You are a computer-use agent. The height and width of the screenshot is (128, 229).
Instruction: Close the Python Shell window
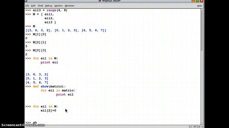202,1
